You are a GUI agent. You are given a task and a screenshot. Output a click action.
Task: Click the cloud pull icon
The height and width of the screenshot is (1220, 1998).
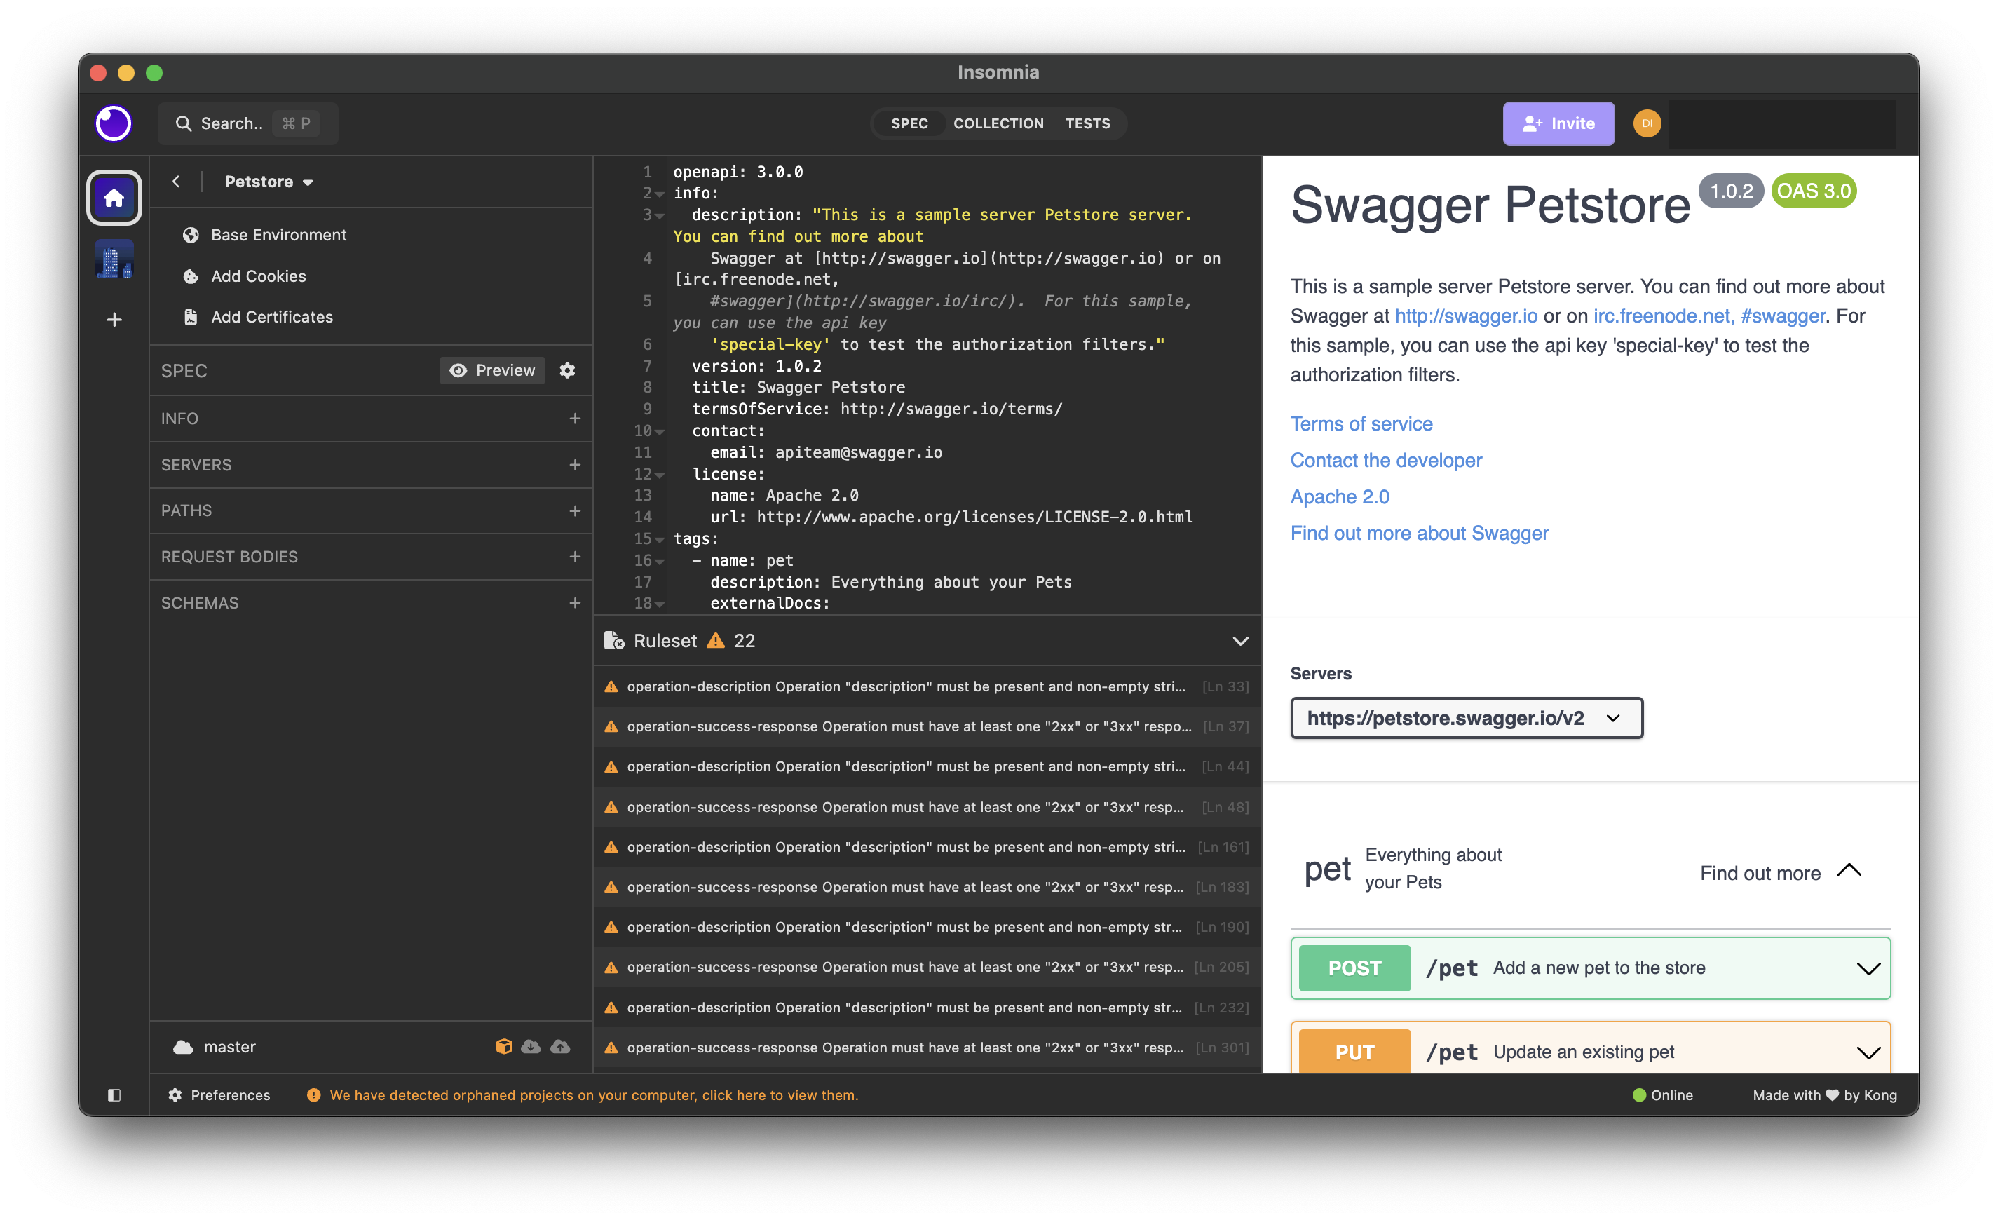click(x=530, y=1046)
